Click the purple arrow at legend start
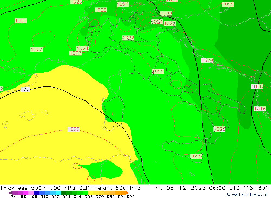 point(10,193)
